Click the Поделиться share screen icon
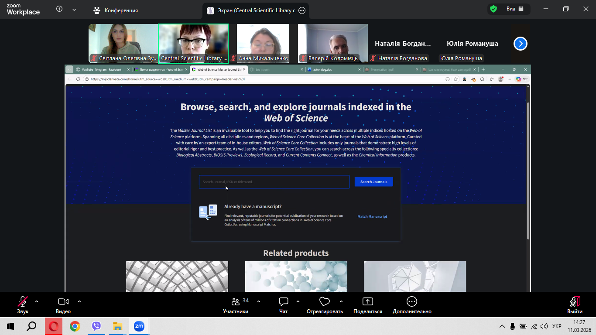596x335 pixels. 368,302
